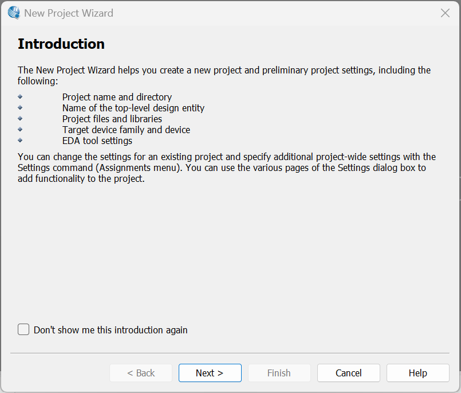The height and width of the screenshot is (393, 461).
Task: Proceed with the Next > button
Action: click(x=210, y=373)
